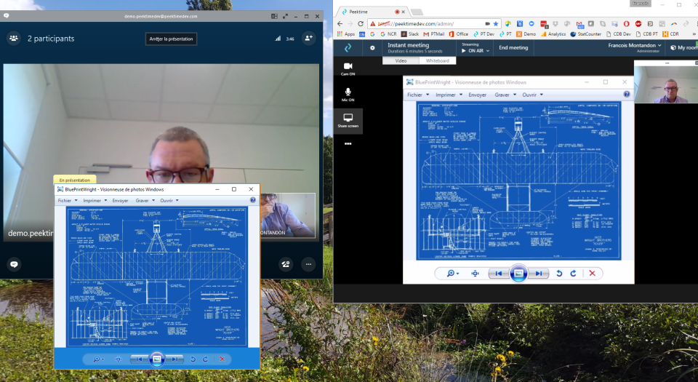Open more options dots in Peektime sidebar
Image resolution: width=698 pixels, height=382 pixels.
tap(348, 144)
